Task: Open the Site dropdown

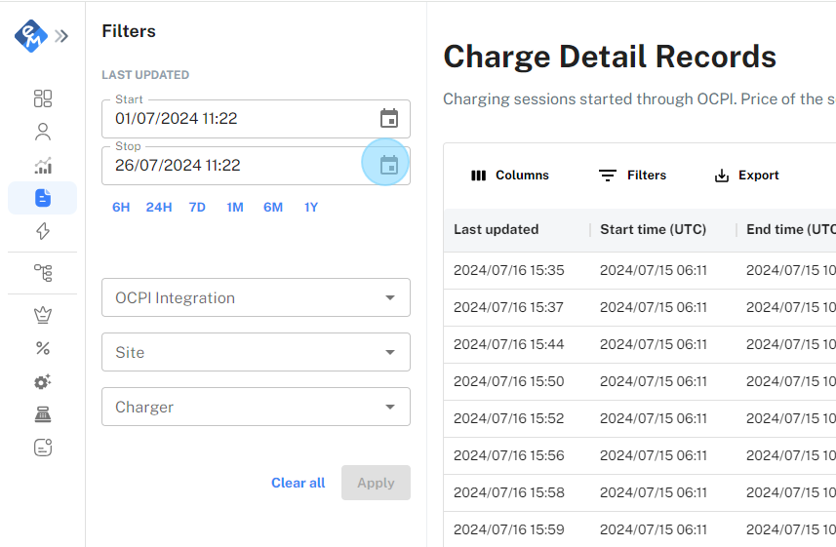Action: tap(256, 353)
